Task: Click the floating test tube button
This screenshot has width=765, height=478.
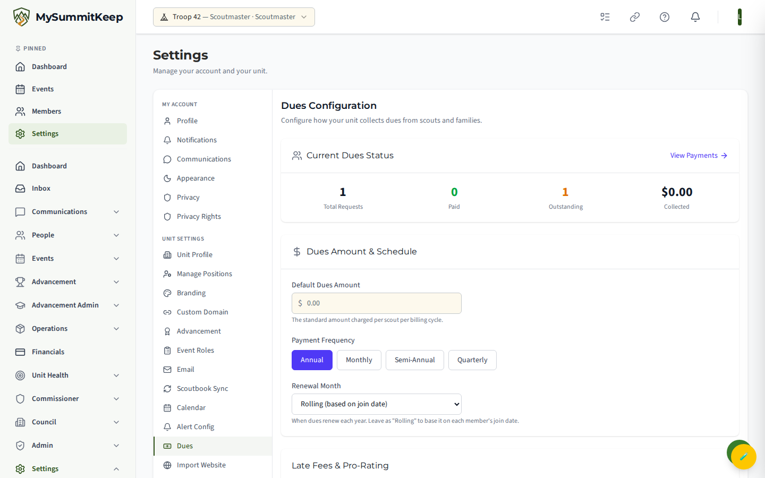Action: (744, 457)
